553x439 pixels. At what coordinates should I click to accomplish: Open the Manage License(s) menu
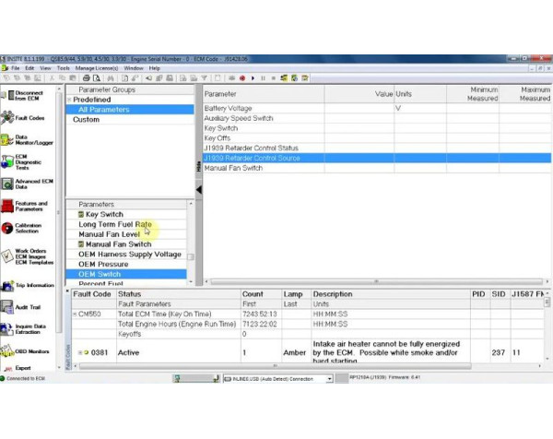pyautogui.click(x=97, y=68)
